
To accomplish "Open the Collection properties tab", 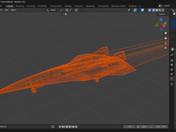I will pos(172,84).
